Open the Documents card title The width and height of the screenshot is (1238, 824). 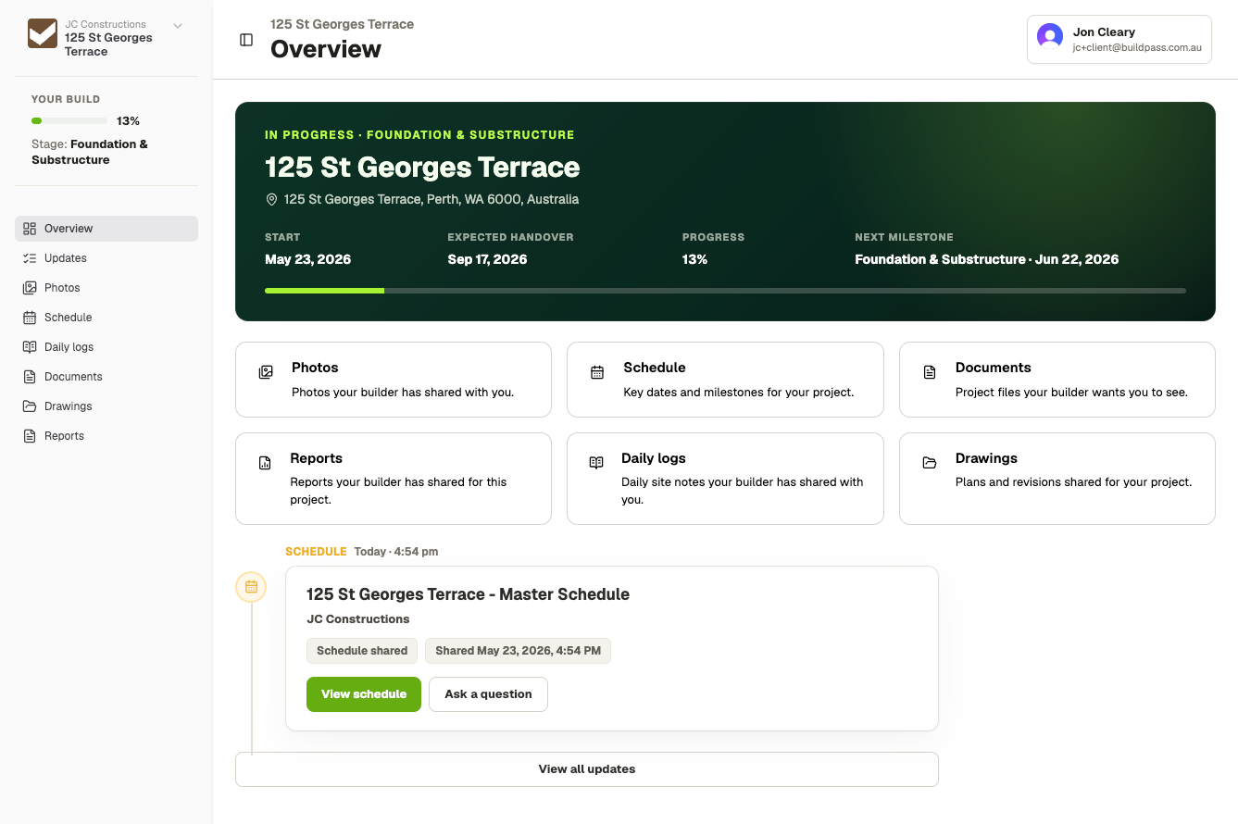[993, 368]
